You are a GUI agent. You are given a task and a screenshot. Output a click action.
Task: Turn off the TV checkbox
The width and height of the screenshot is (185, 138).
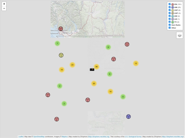coord(170,22)
